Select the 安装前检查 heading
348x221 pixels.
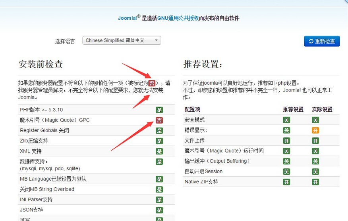coord(41,64)
